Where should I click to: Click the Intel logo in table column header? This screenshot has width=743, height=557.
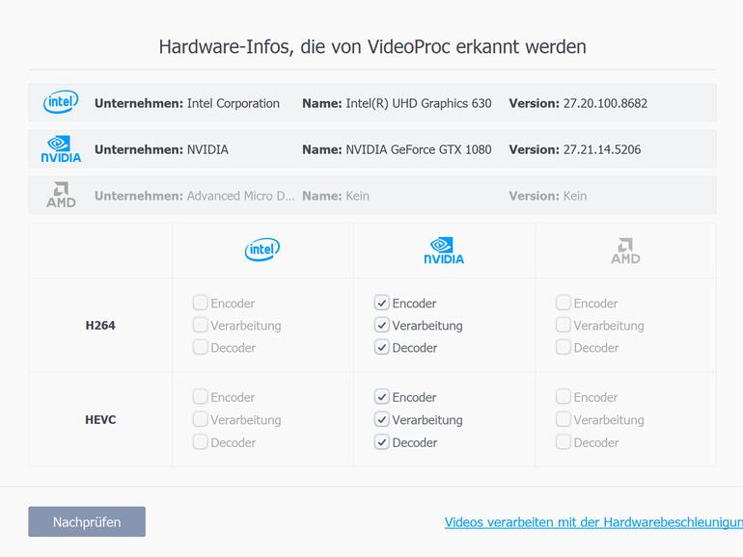click(x=262, y=250)
